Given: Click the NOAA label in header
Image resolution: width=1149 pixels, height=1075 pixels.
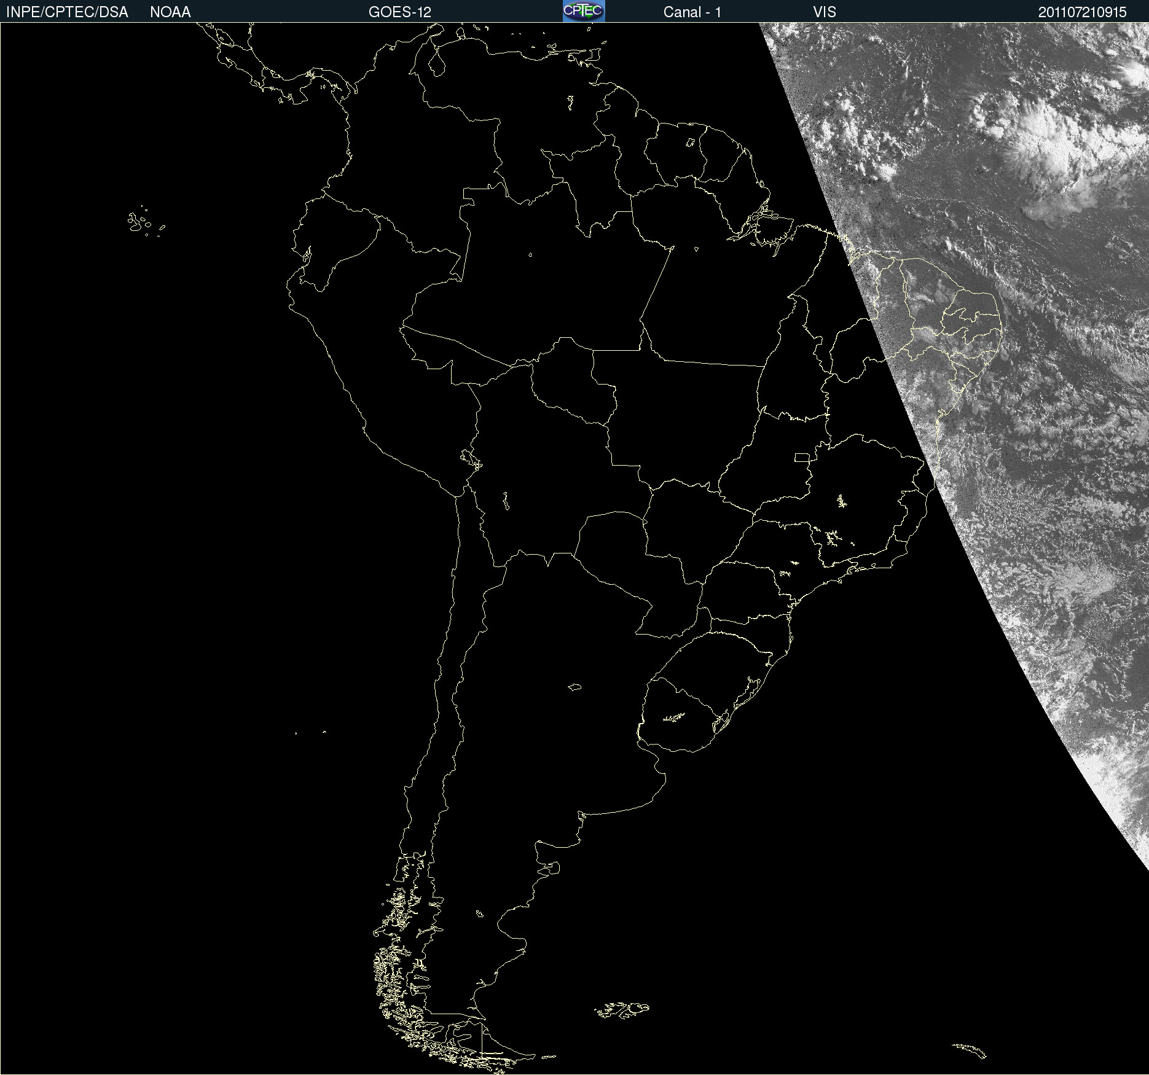Looking at the screenshot, I should (170, 12).
